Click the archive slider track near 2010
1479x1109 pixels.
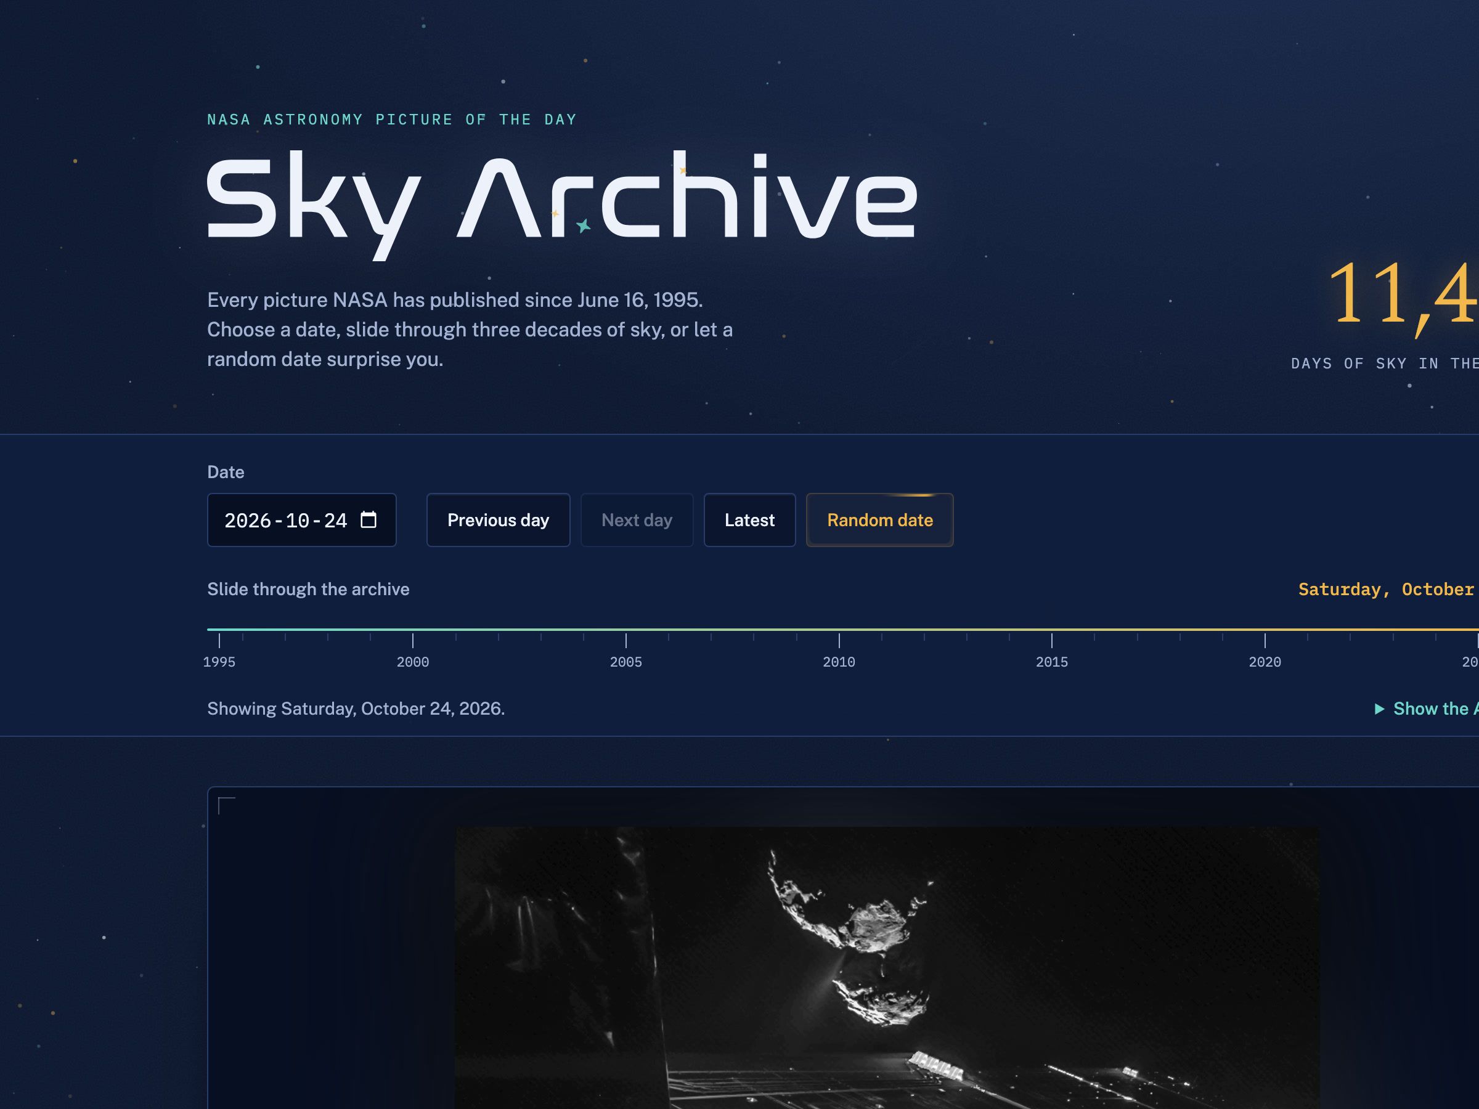pos(839,629)
